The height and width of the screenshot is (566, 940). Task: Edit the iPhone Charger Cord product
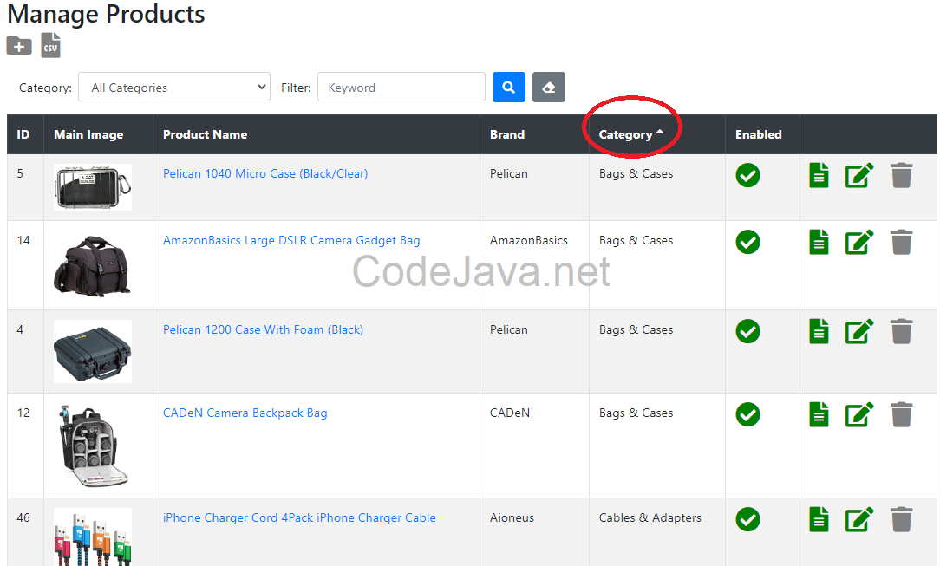tap(859, 519)
